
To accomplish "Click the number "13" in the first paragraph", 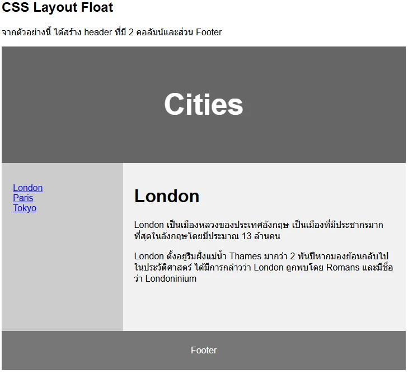I will tap(248, 236).
